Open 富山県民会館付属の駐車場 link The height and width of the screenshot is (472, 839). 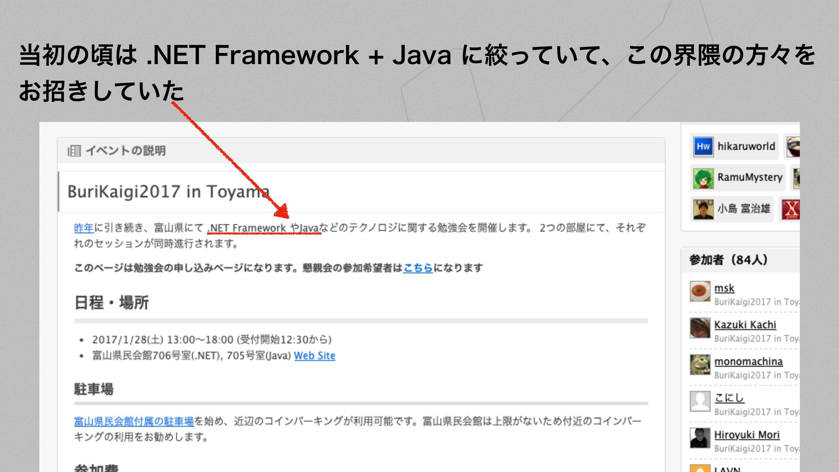point(134,421)
